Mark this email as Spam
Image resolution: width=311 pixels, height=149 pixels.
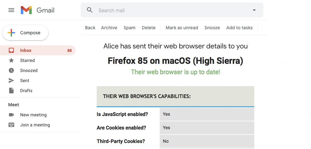(130, 28)
